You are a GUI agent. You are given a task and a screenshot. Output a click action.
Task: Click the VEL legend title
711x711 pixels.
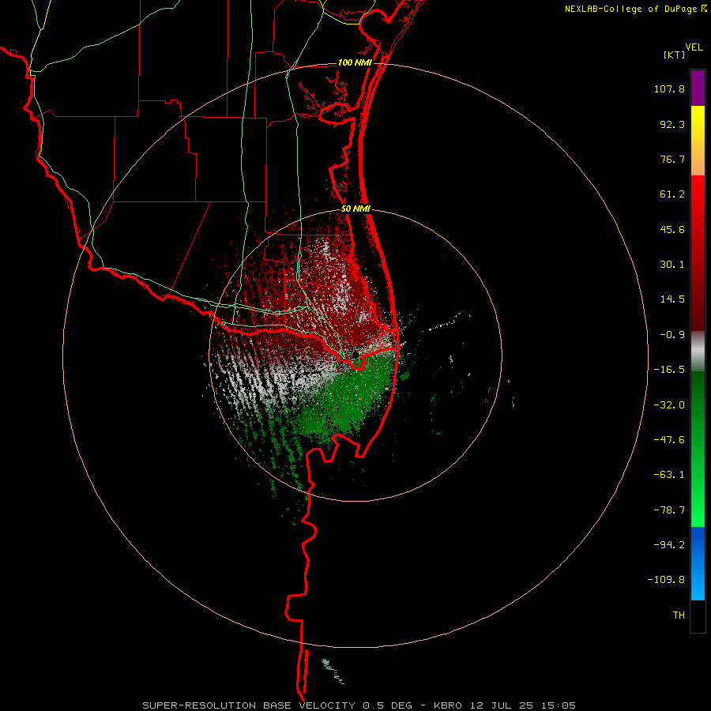694,47
